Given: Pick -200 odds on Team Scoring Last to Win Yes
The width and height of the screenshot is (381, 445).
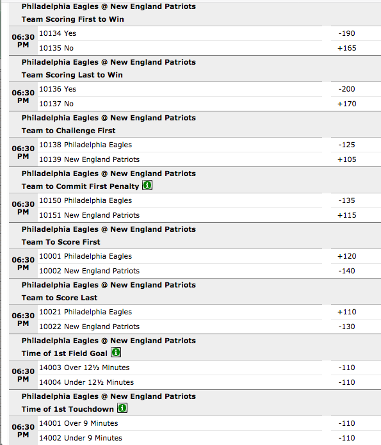Looking at the screenshot, I should point(346,89).
